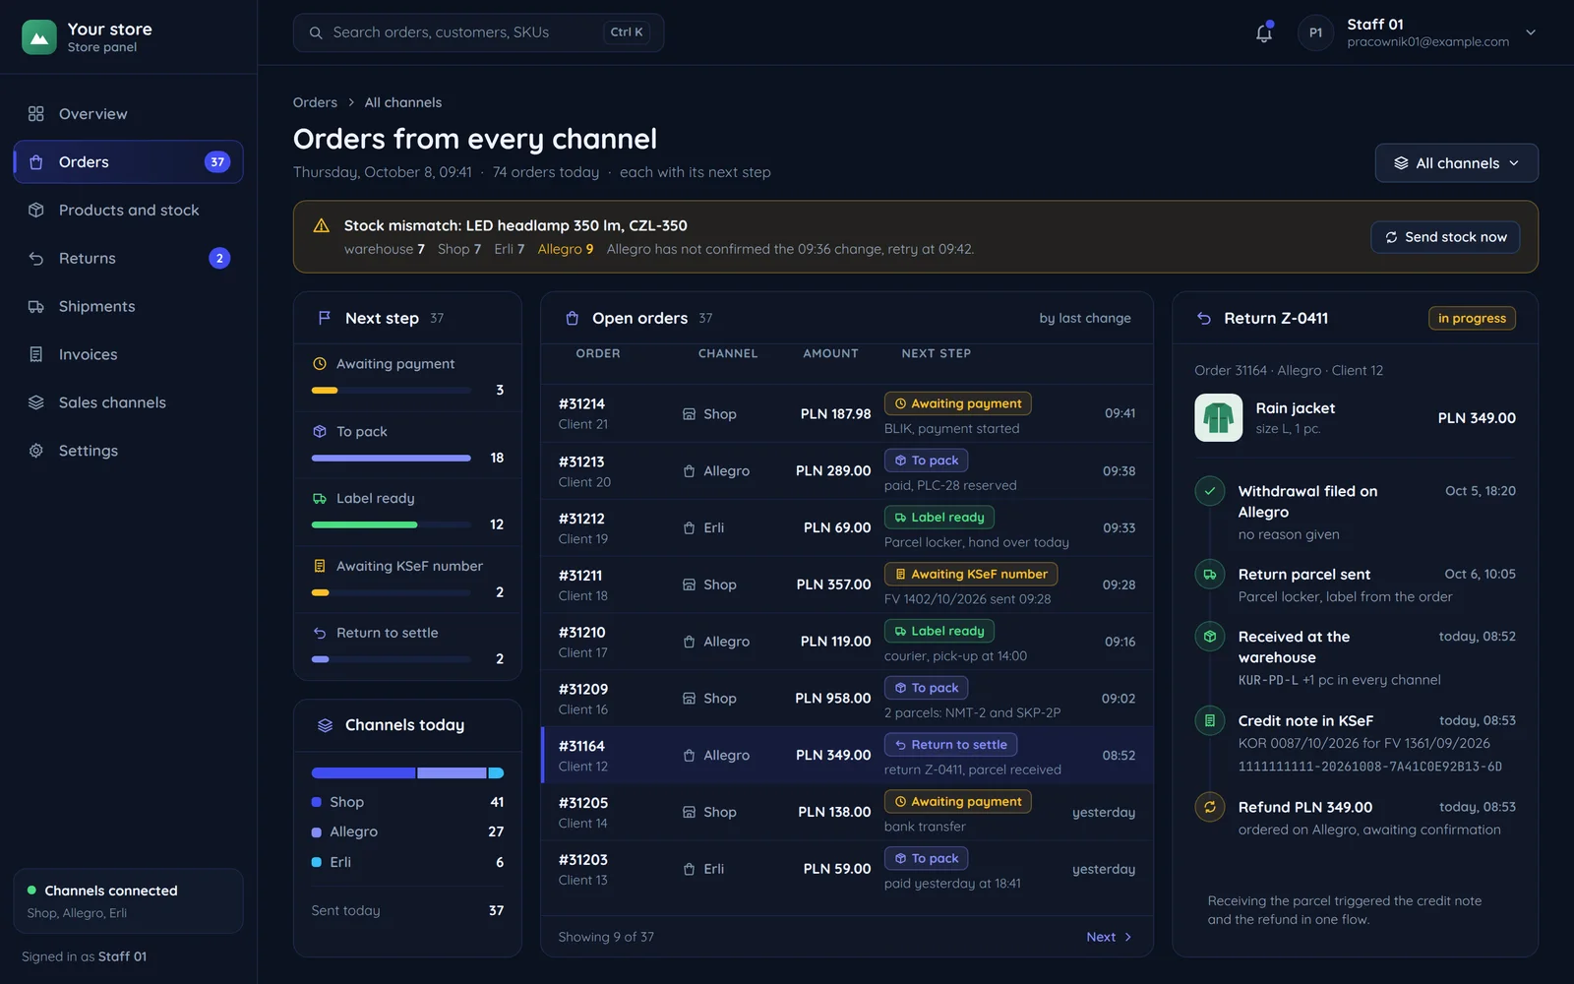Image resolution: width=1574 pixels, height=984 pixels.
Task: Click the Return parcel sent truck icon
Action: pyautogui.click(x=1210, y=575)
